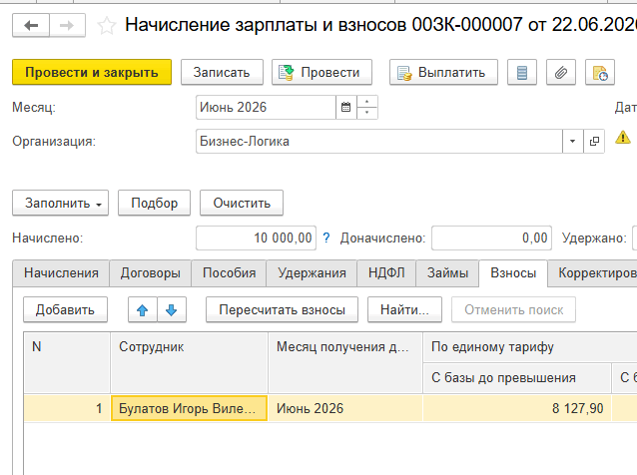Click the yellow warning triangle icon
Viewport: 637px width, 475px height.
pyautogui.click(x=623, y=138)
